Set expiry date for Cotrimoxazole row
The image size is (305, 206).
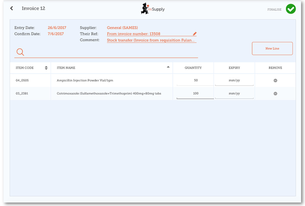tap(234, 94)
